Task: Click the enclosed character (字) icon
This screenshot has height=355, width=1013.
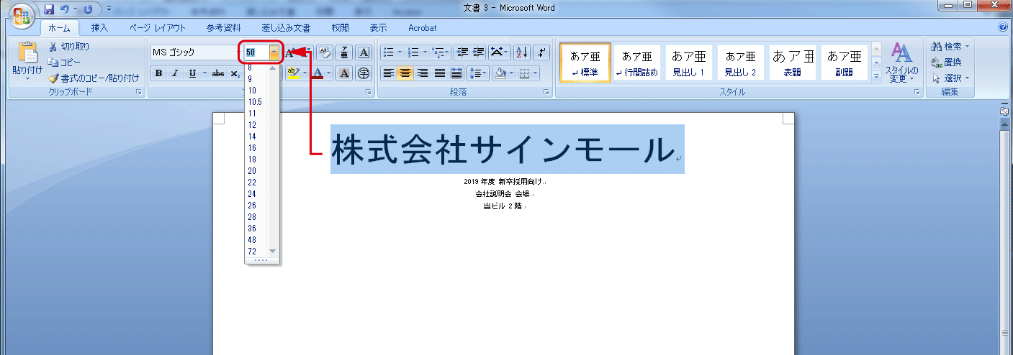Action: click(x=364, y=73)
